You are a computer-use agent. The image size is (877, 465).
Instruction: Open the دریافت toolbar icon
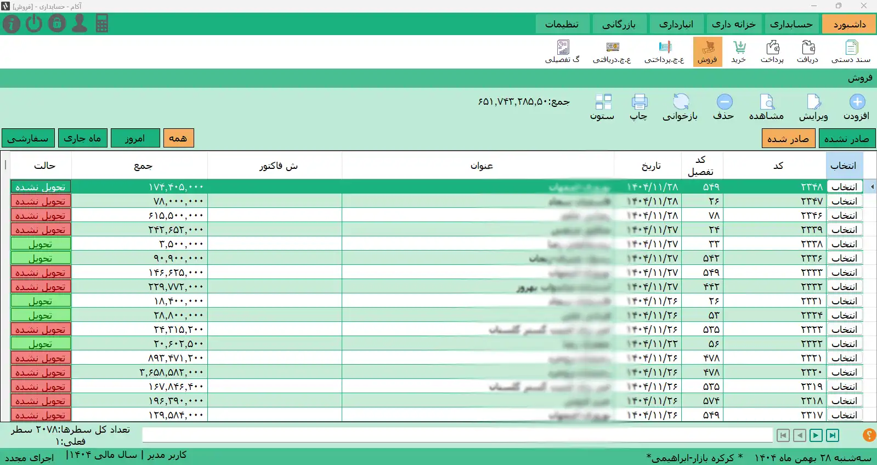(x=807, y=52)
